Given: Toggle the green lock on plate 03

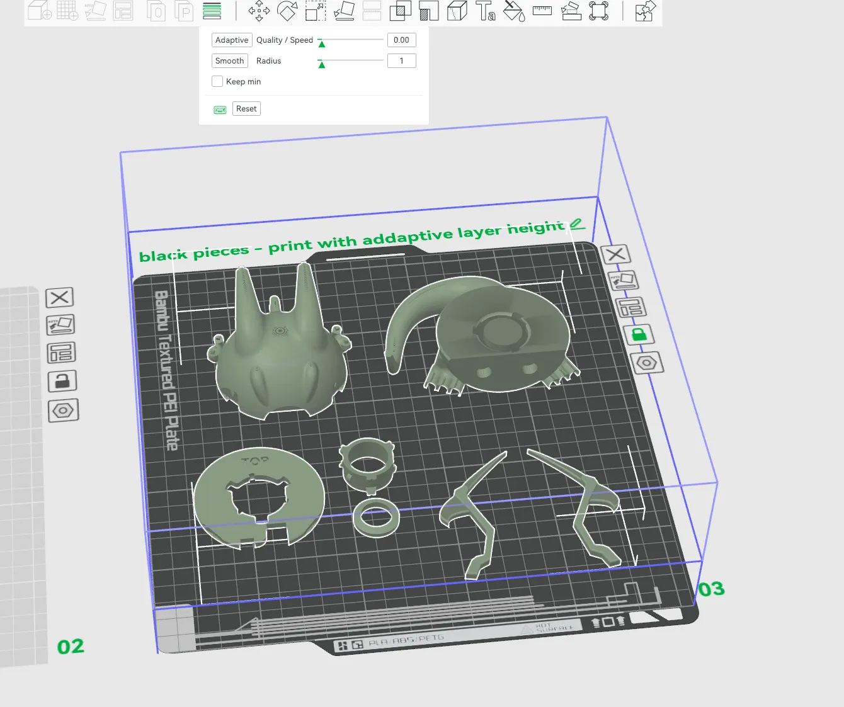Looking at the screenshot, I should pyautogui.click(x=639, y=334).
